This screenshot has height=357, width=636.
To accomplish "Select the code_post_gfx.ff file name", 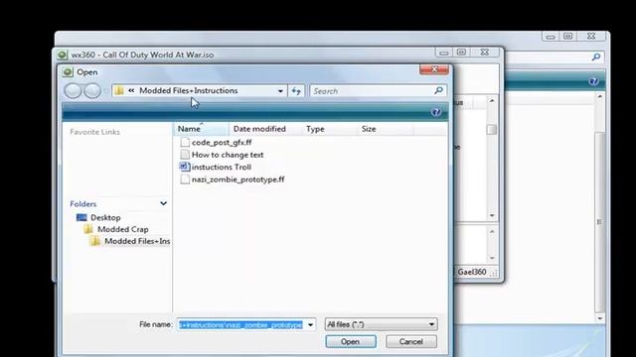I will point(222,143).
